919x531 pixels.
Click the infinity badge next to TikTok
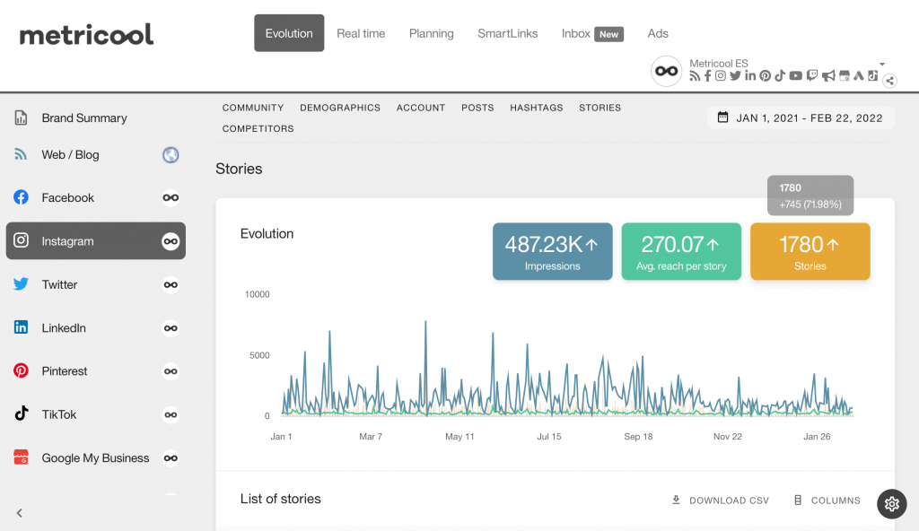click(171, 415)
